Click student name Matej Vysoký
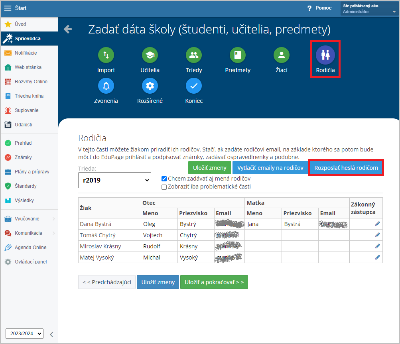 coord(97,258)
